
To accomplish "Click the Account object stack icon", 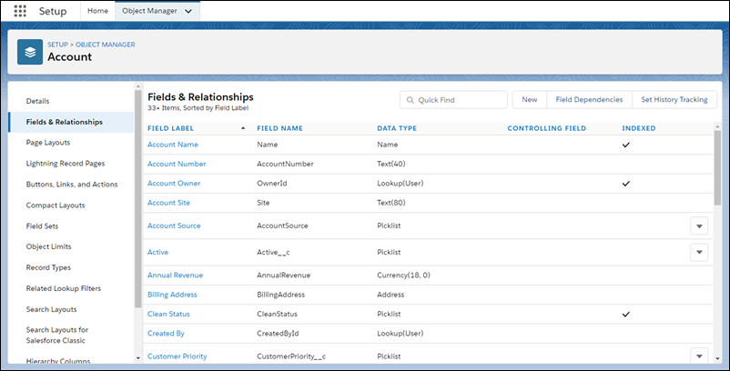I will [x=30, y=52].
